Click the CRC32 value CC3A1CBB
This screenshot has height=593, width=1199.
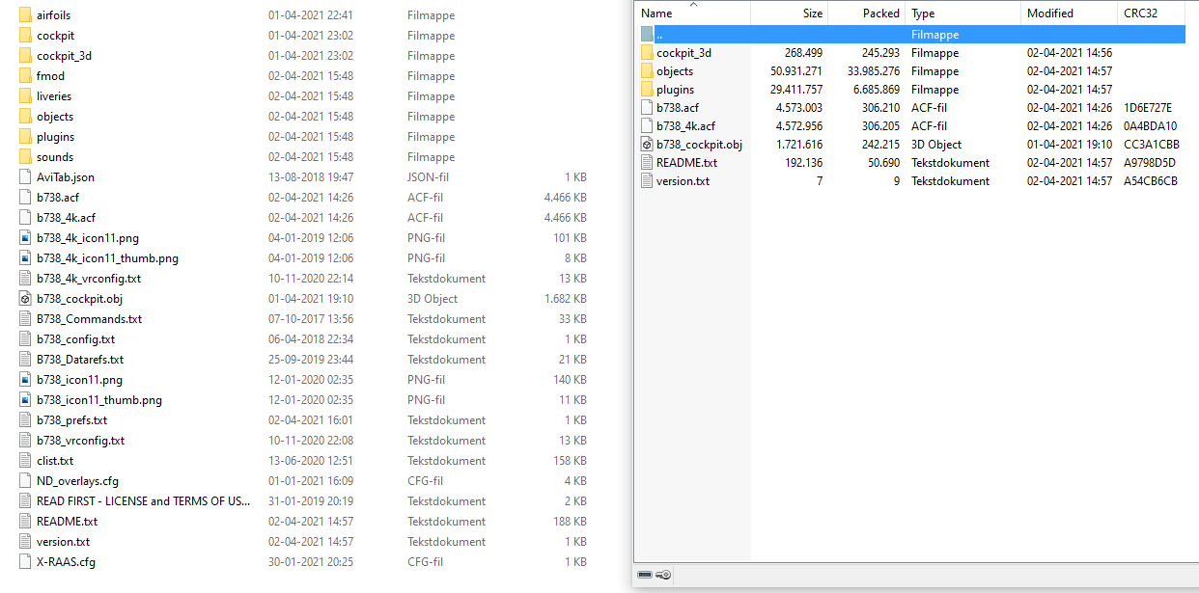(x=1151, y=145)
